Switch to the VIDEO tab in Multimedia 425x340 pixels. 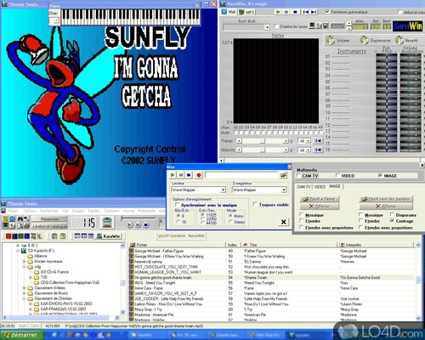[320, 187]
